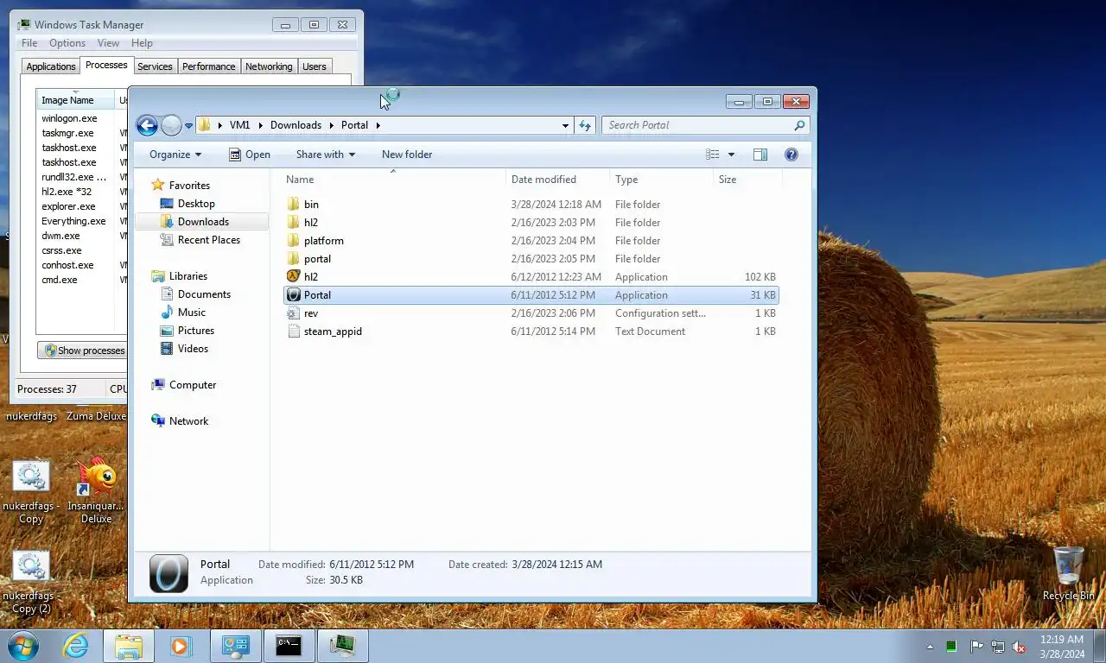Select the portal folder
Viewport: 1106px width, 663px height.
(531, 259)
